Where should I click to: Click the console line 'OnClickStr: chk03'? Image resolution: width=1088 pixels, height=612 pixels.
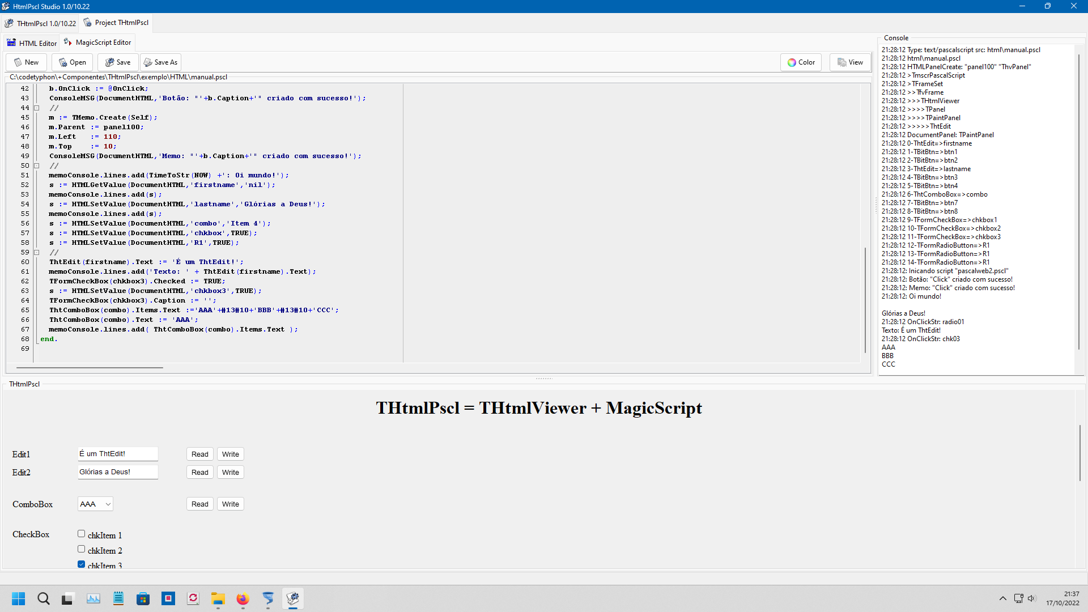(921, 339)
